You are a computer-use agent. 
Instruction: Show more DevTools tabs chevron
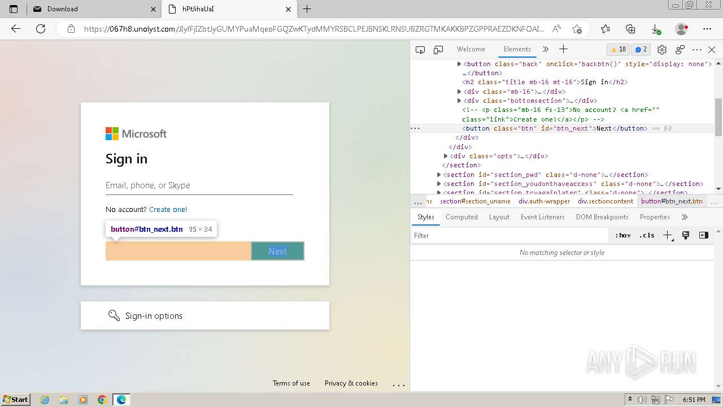pos(546,50)
